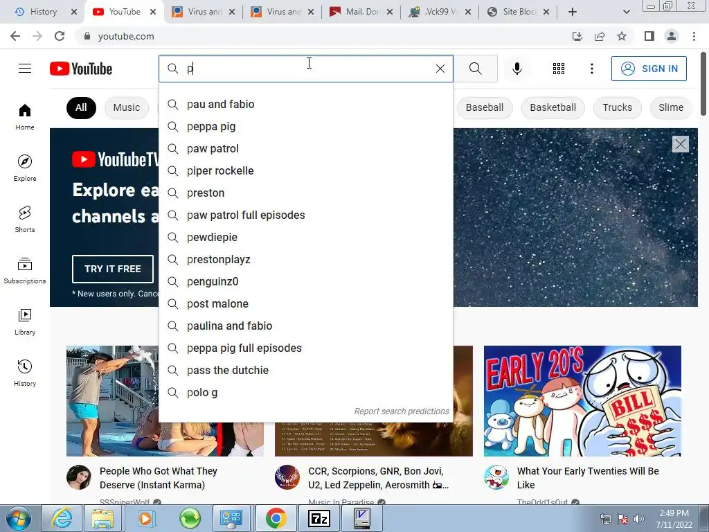Select the Trucks filter chip

coord(617,107)
